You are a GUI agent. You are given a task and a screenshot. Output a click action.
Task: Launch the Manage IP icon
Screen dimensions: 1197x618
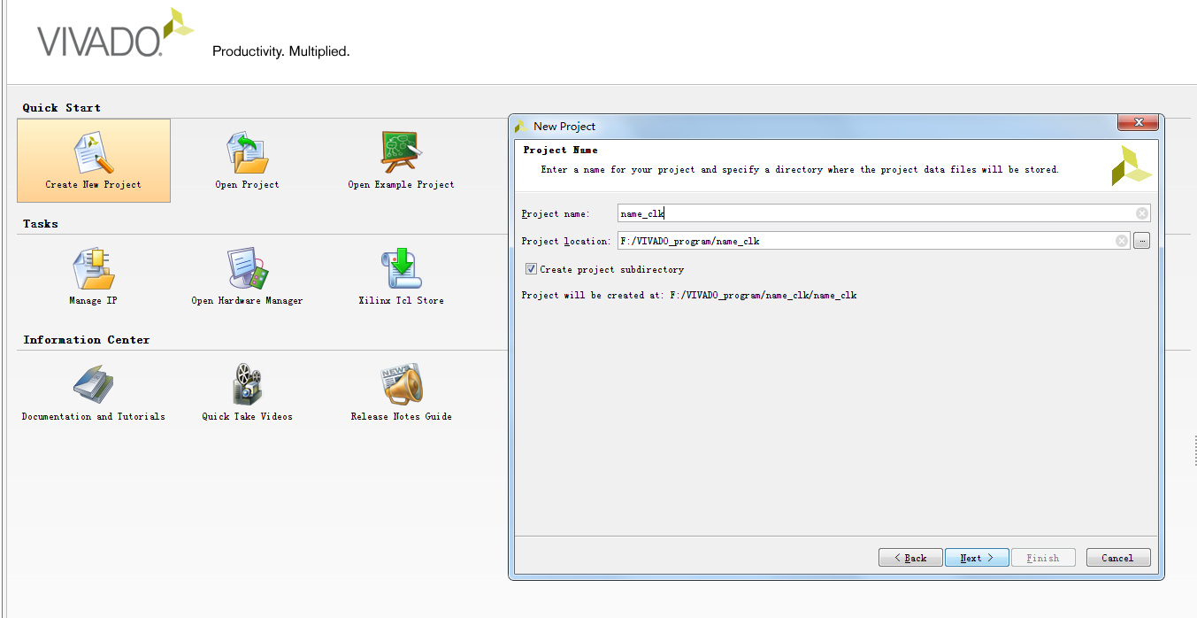click(x=94, y=268)
